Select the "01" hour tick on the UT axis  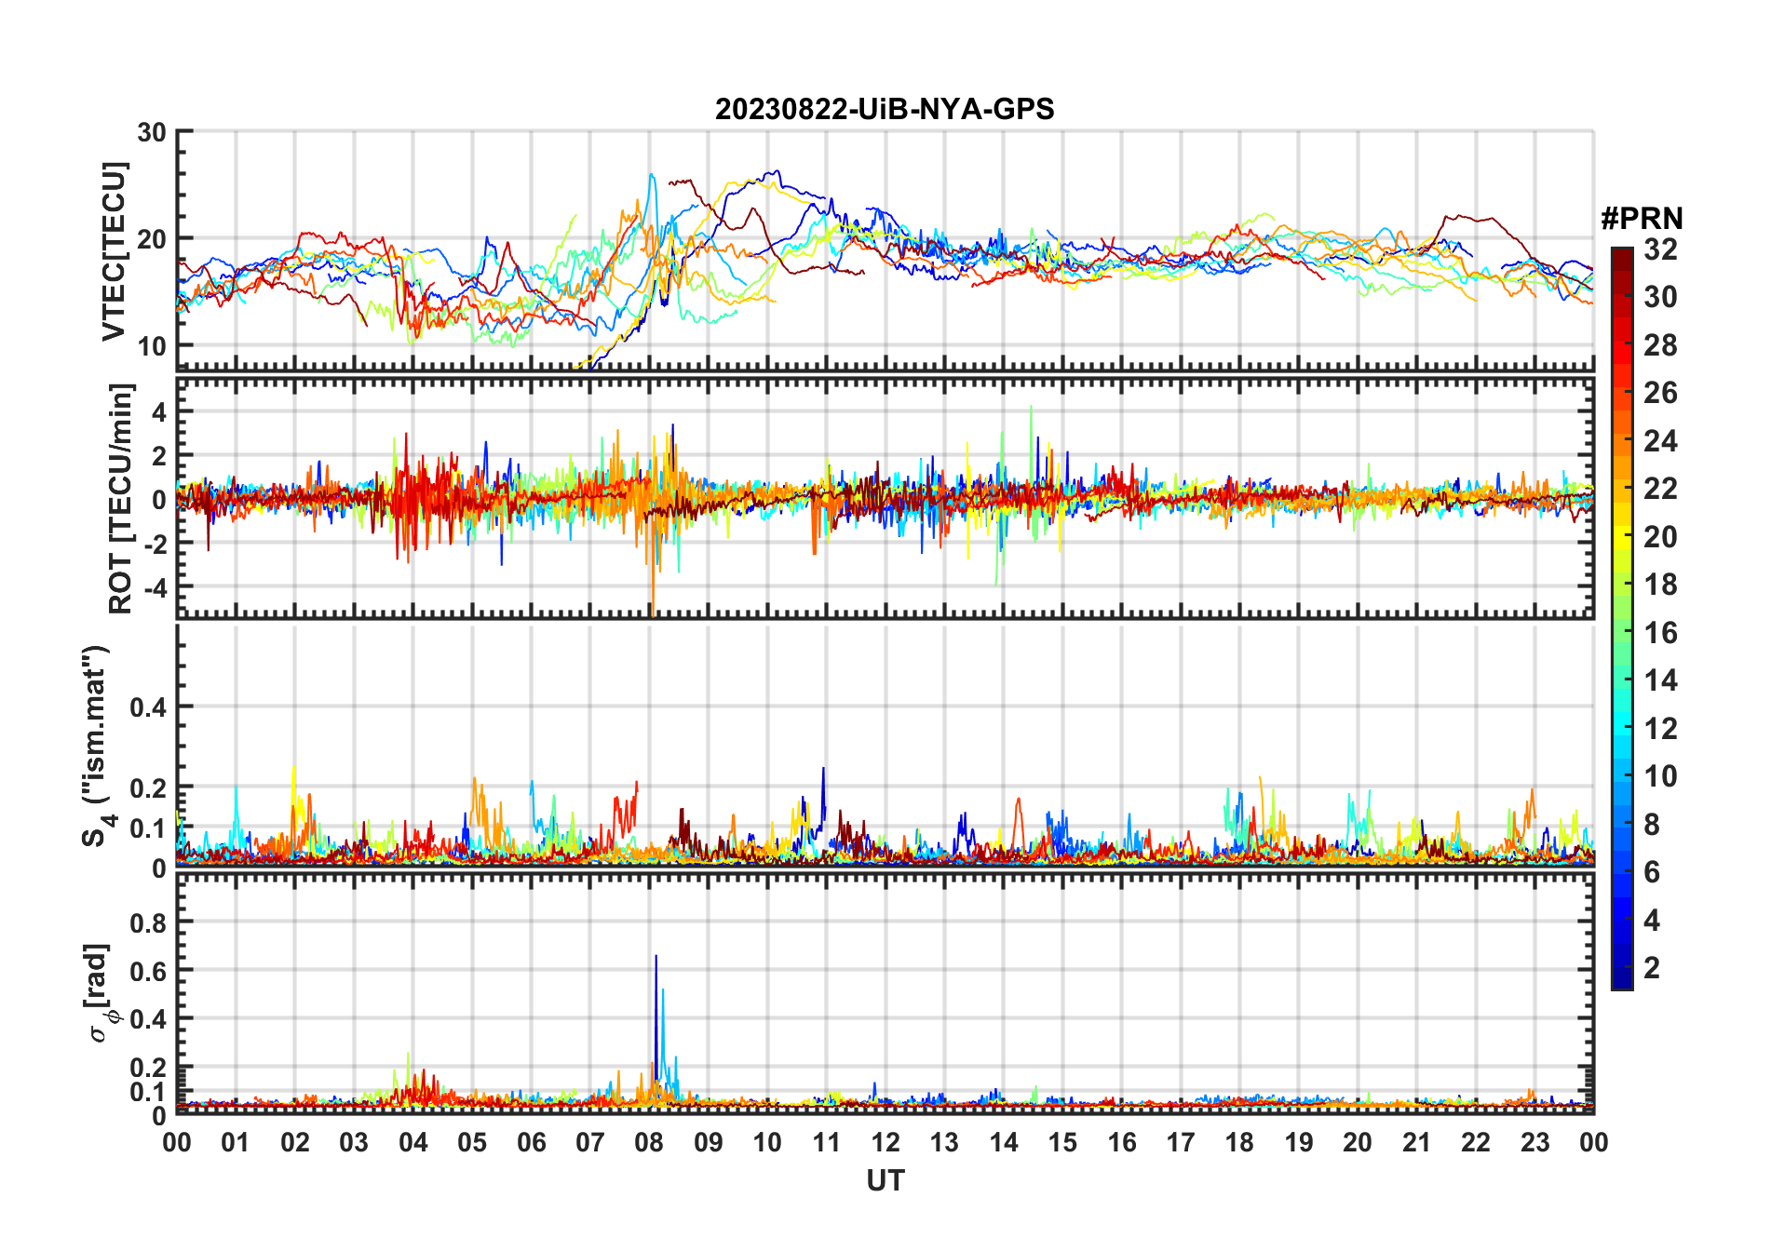236,1142
